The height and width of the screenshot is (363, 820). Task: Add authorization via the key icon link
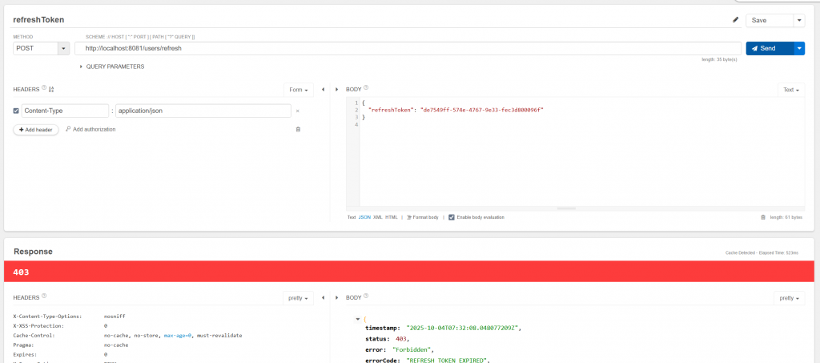90,129
